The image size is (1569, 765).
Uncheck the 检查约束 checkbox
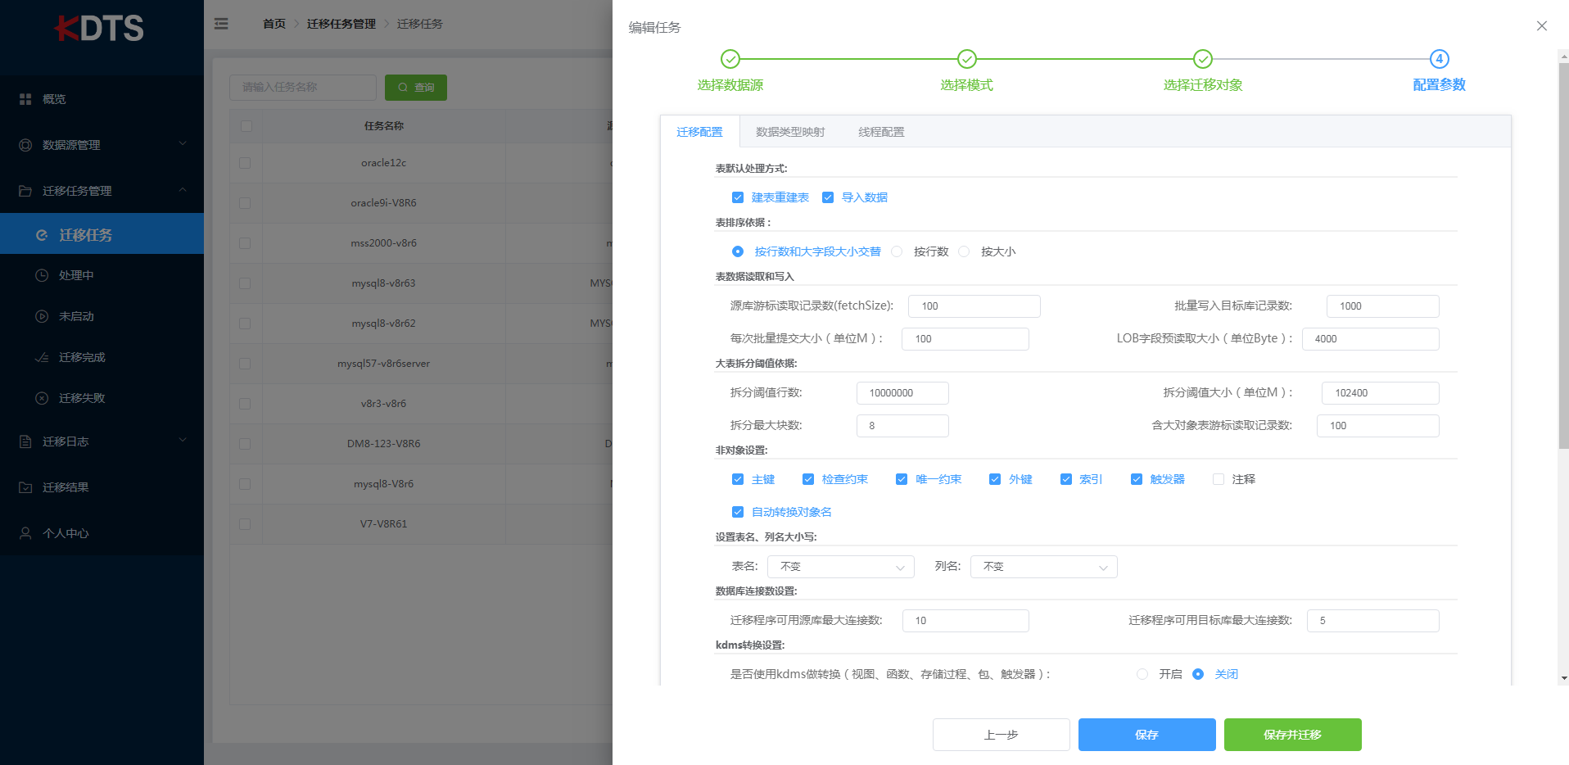point(808,479)
